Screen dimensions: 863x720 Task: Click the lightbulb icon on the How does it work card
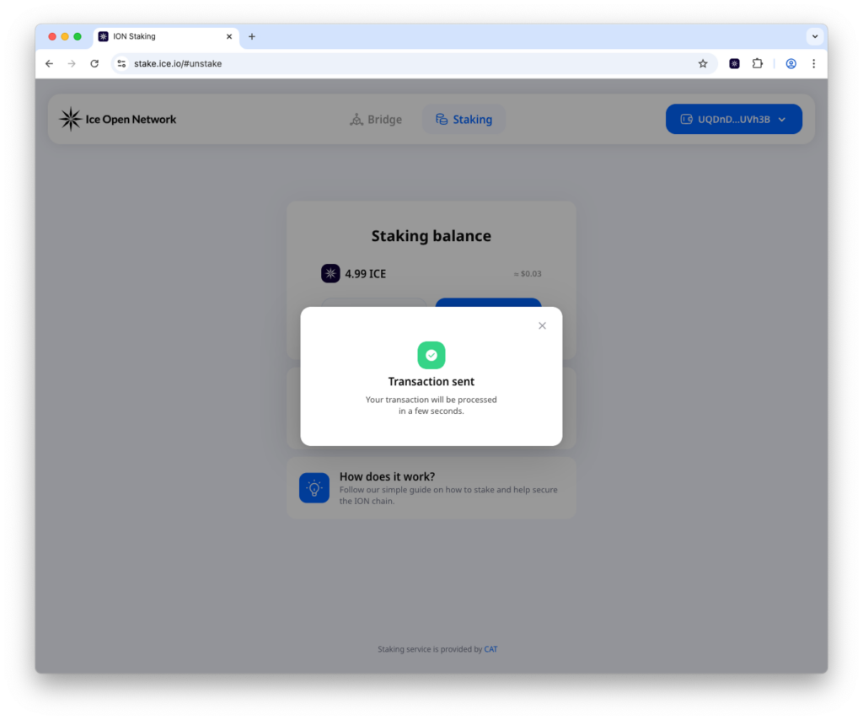click(314, 487)
